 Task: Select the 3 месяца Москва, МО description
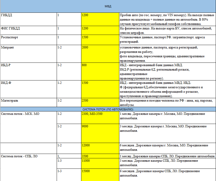167,133
